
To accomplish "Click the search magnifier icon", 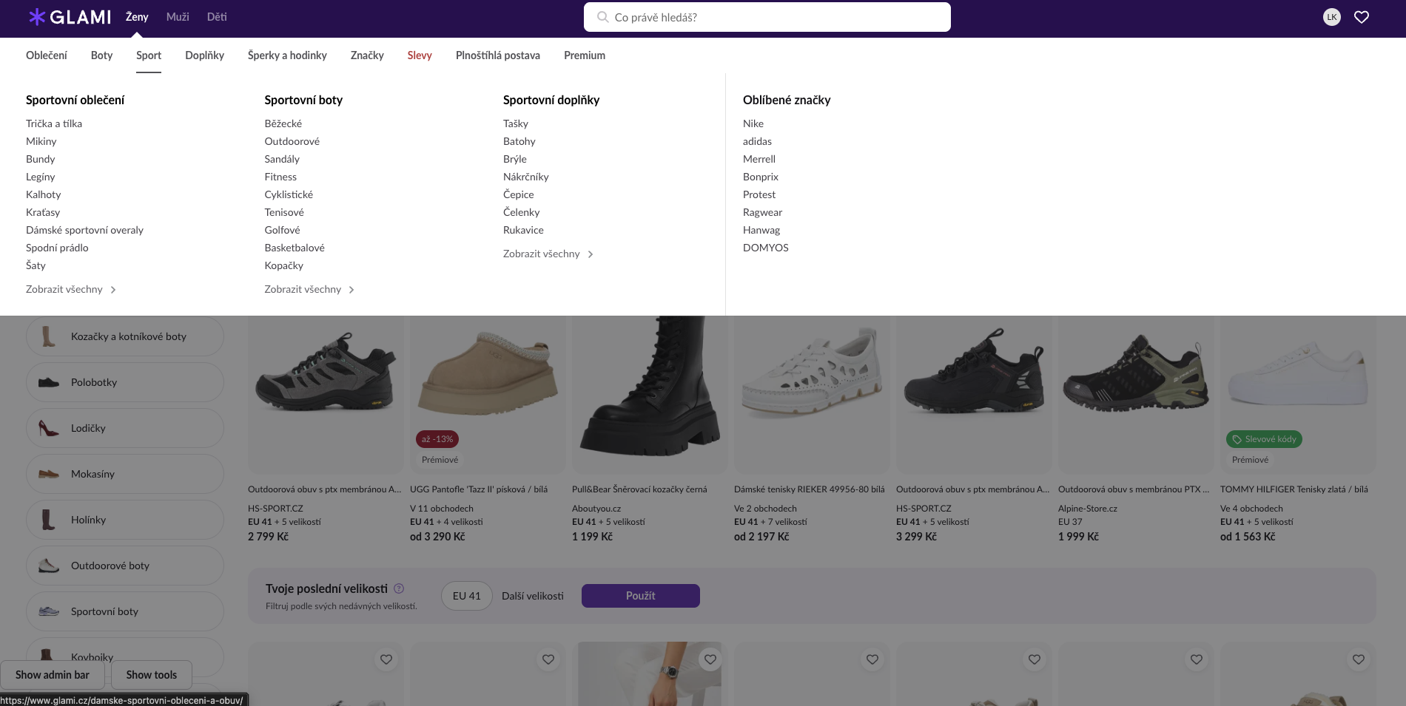I will click(x=602, y=17).
